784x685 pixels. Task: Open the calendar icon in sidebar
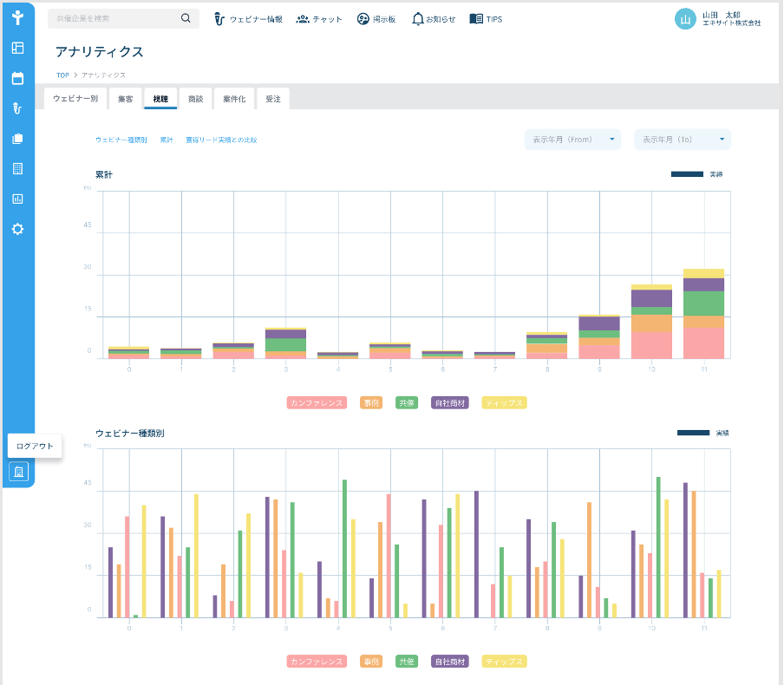[x=17, y=79]
